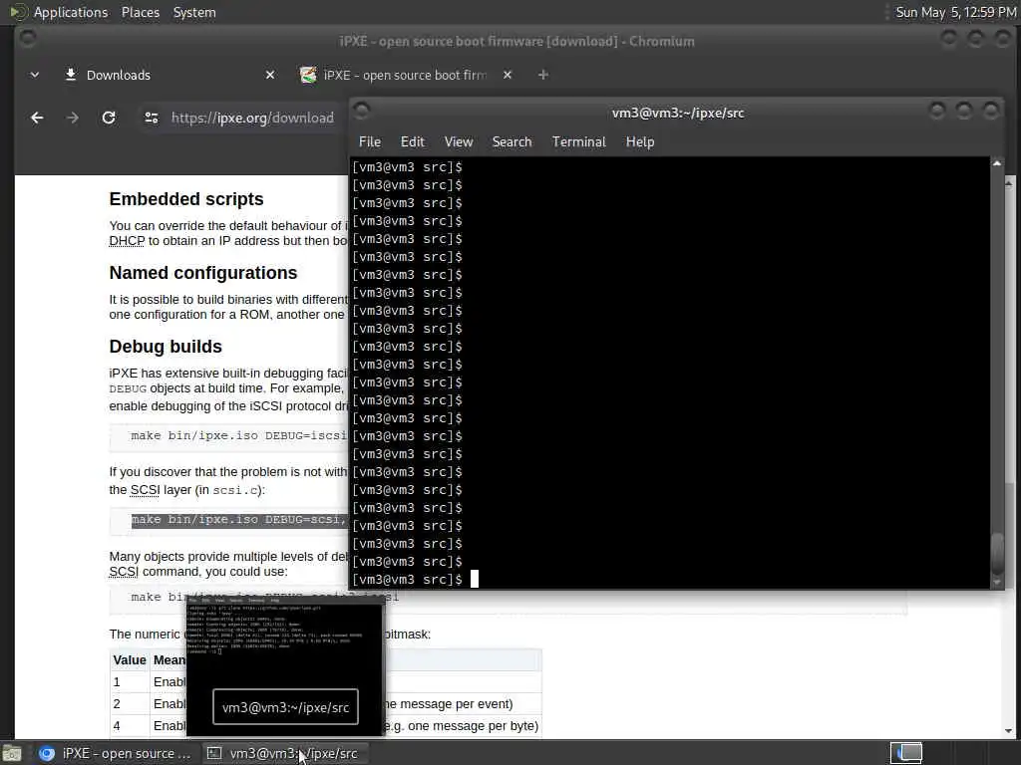Click the Value table header

tap(129, 660)
